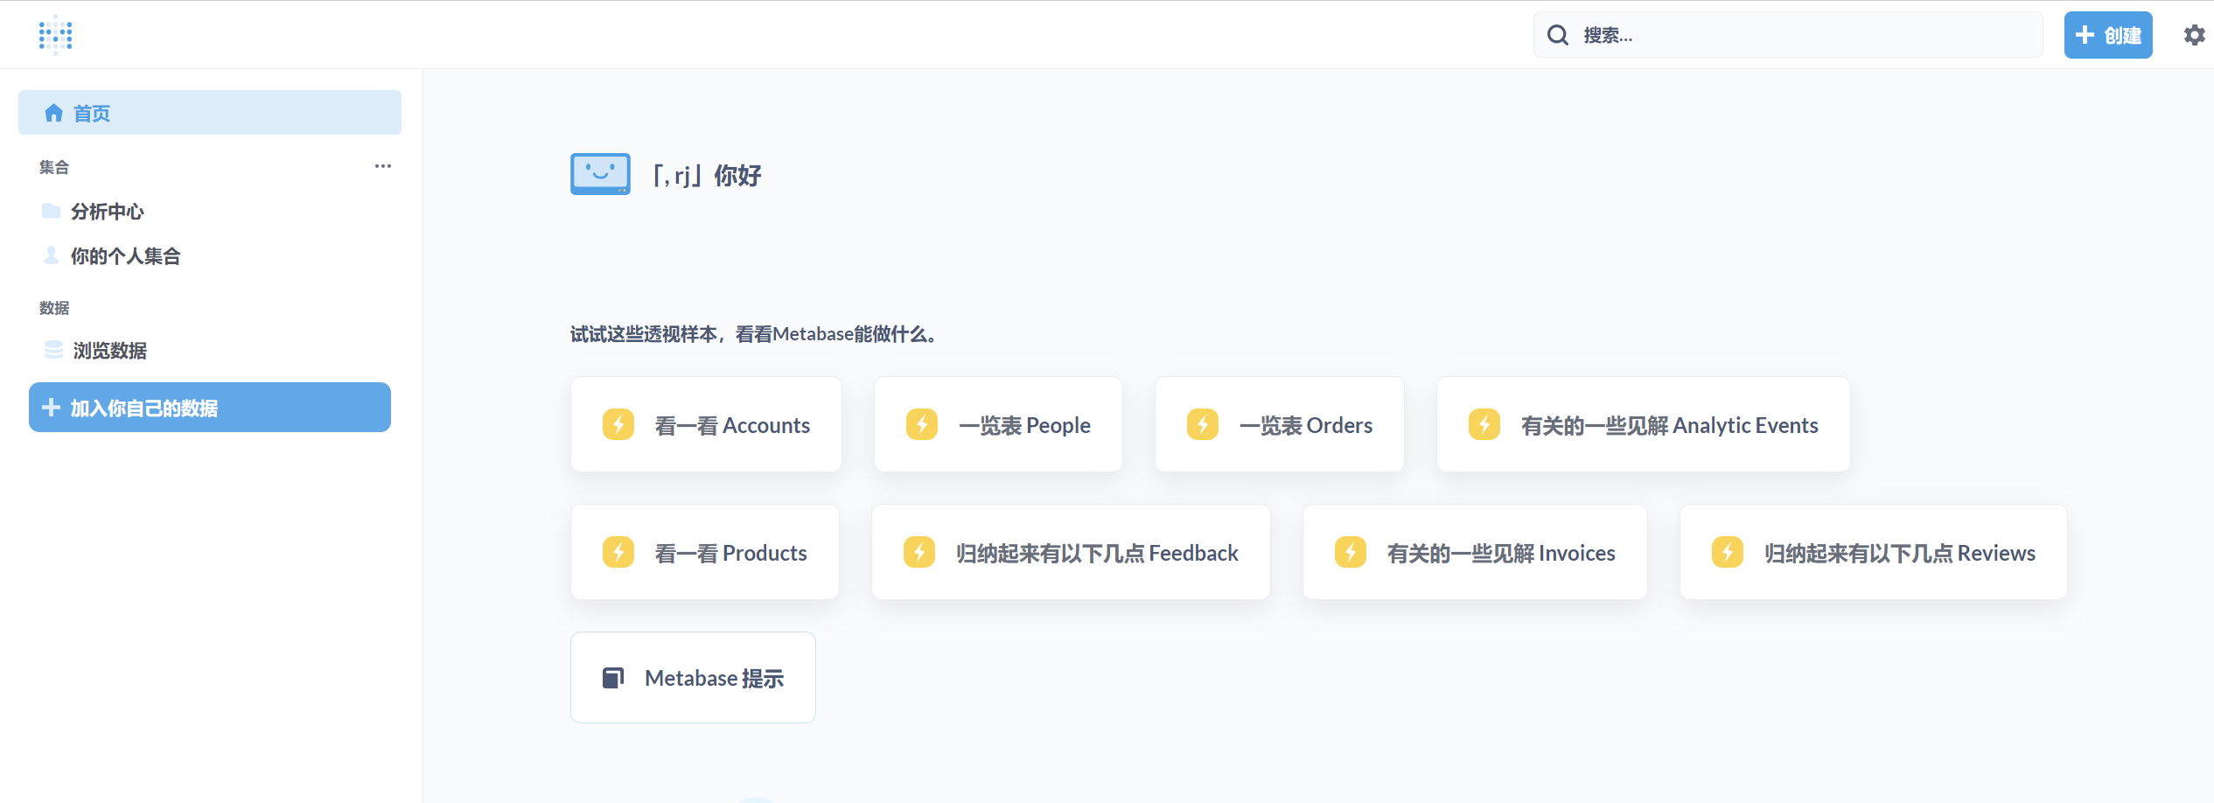
Task: Click the folder icon beside 分析中心
Action: tap(52, 211)
